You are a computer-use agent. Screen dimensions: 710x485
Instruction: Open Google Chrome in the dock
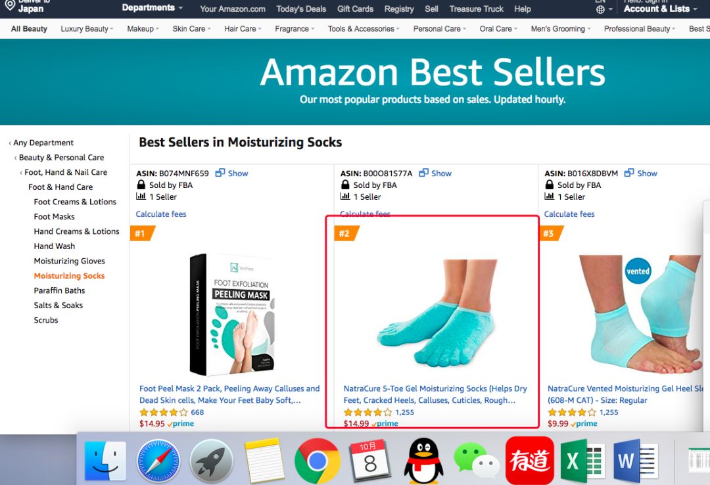318,461
